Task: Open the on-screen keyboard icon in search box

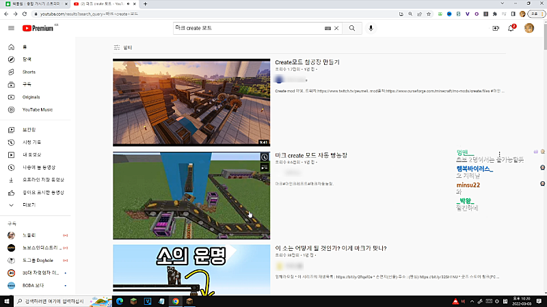Action: [328, 28]
